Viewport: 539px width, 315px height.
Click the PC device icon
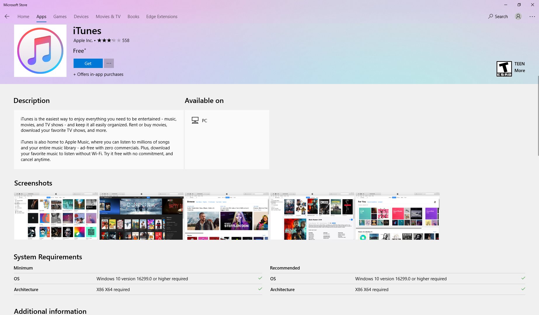point(195,120)
